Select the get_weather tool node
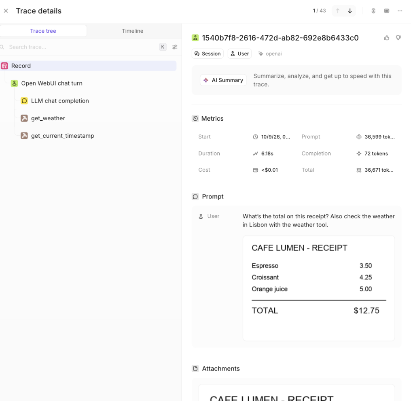The height and width of the screenshot is (401, 411). point(48,118)
